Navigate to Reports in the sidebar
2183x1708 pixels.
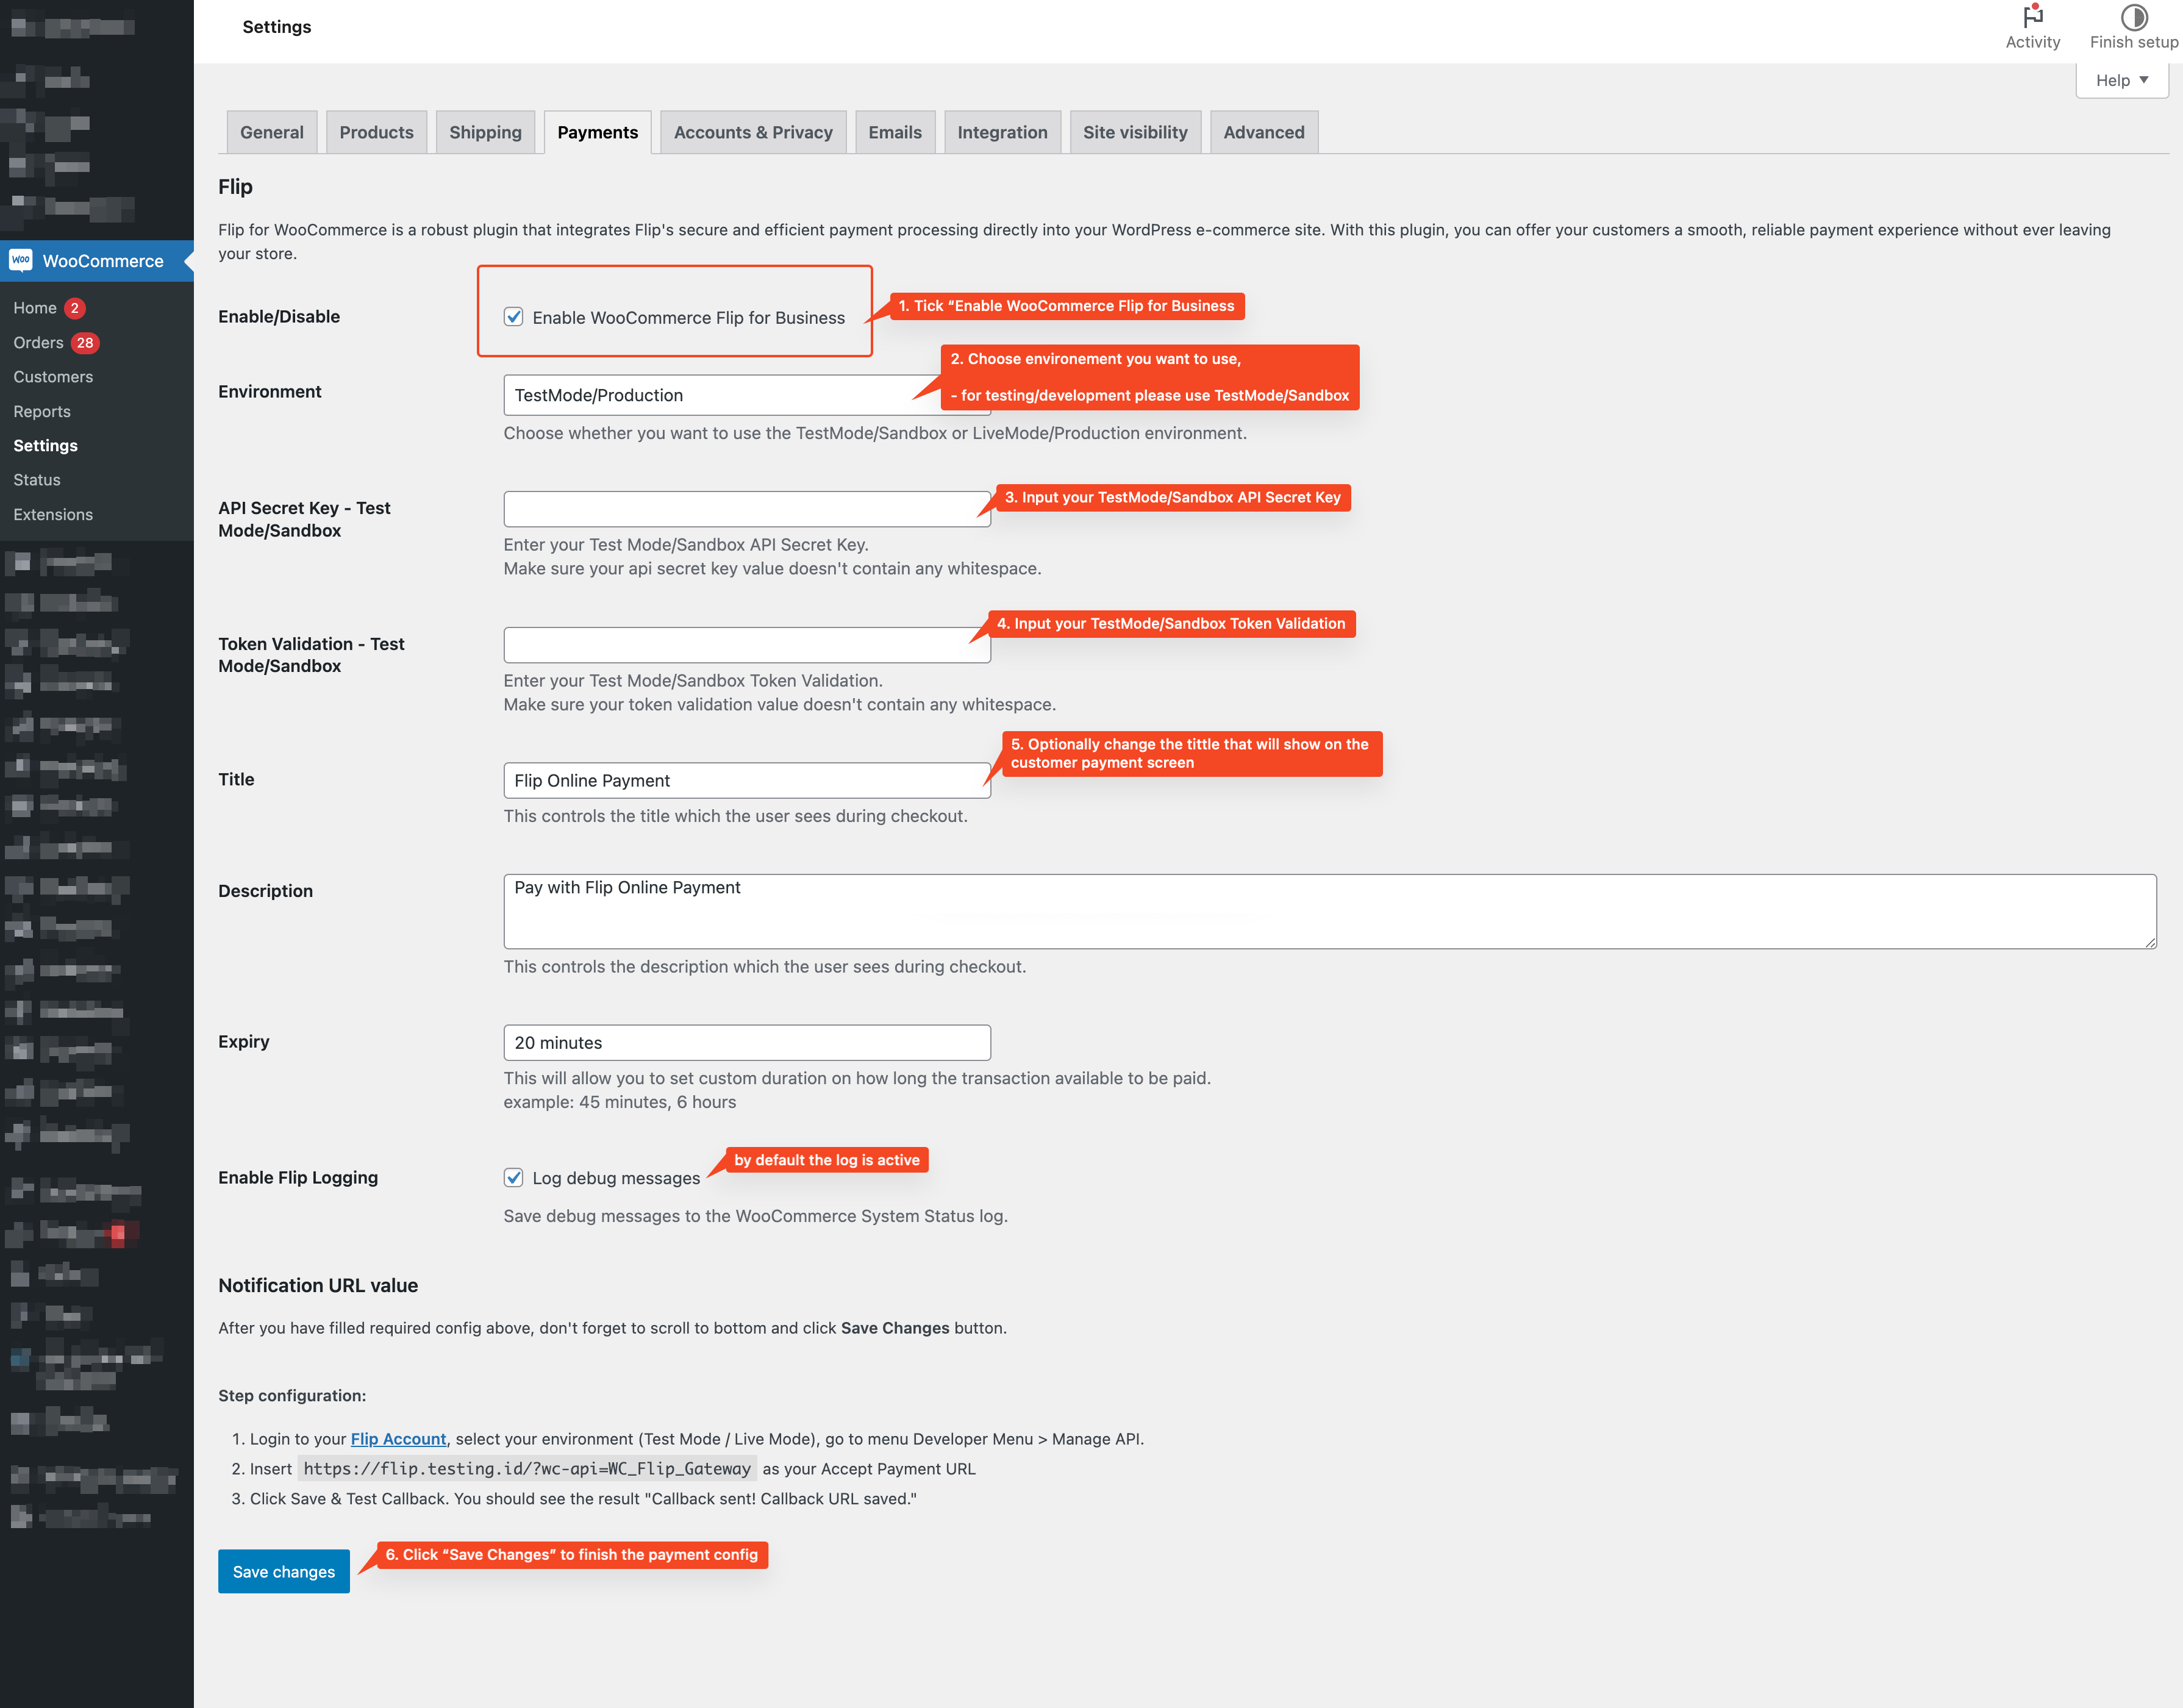click(42, 411)
